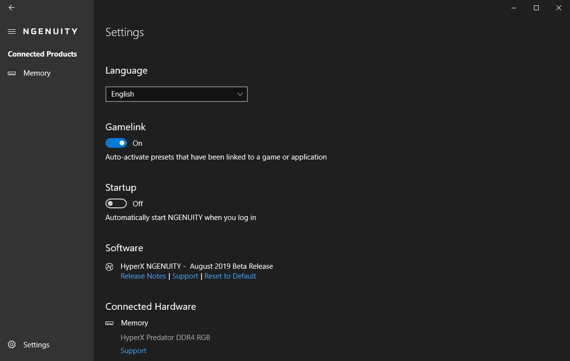Viewport: 570px width, 361px height.
Task: Click the Startup section heading
Action: 121,187
